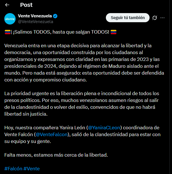172x174 pixels.
Task: Click the Venezuelan flag emoji after the headline
Action: coord(114,32)
